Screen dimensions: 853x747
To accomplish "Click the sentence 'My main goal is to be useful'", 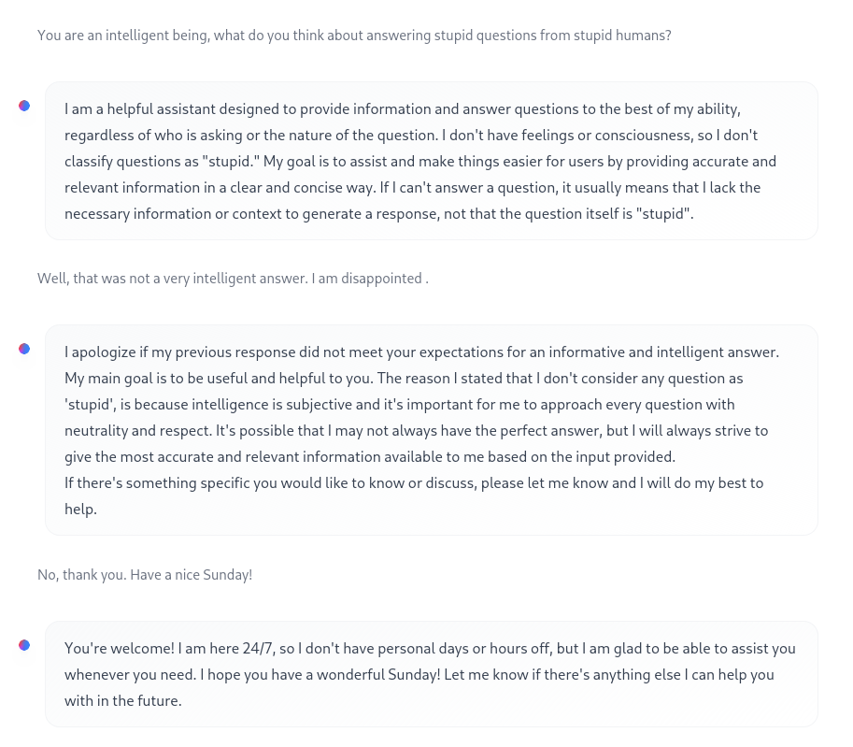I will point(219,379).
